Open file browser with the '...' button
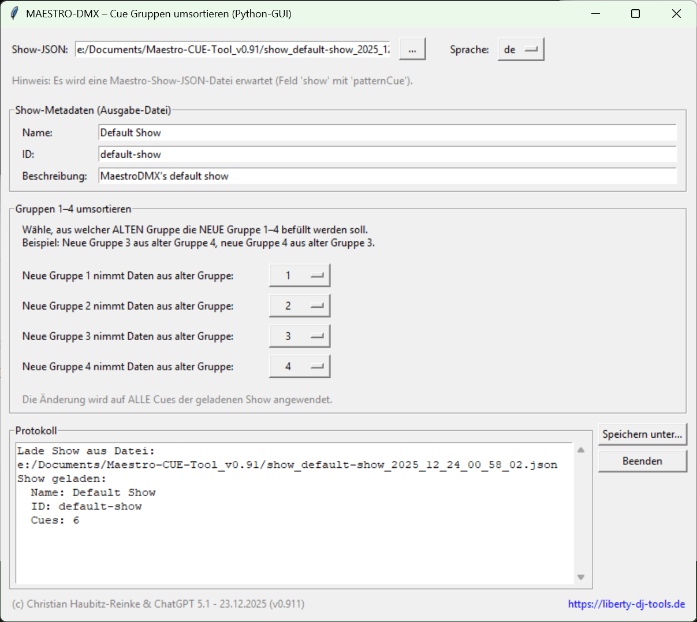Screen dimensions: 697x622 (x=412, y=50)
